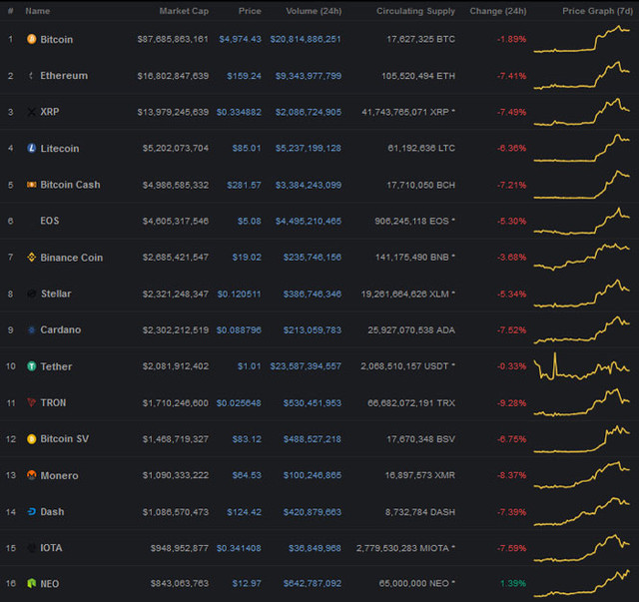This screenshot has width=639, height=602.
Task: Click Ethereum price $159.24
Action: coord(244,76)
